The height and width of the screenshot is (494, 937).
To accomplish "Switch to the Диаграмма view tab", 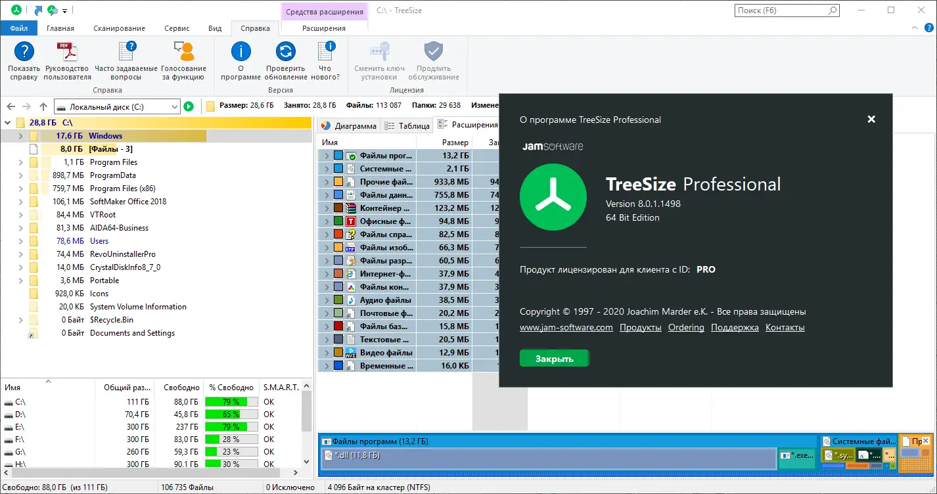I will 349,125.
